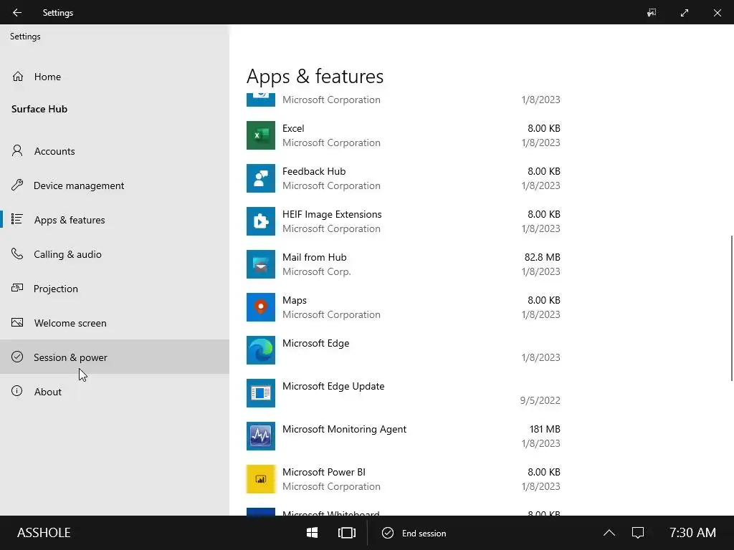Click the Apps & features page title
The height and width of the screenshot is (550, 734).
pos(315,76)
